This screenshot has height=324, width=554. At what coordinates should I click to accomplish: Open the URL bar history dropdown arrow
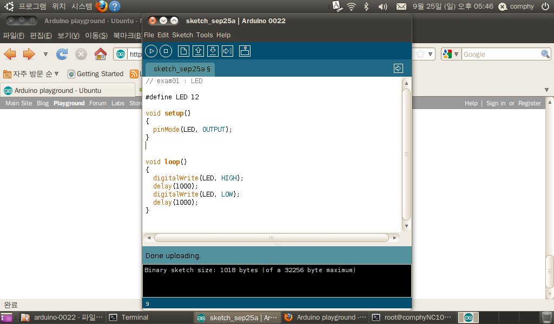(430, 55)
